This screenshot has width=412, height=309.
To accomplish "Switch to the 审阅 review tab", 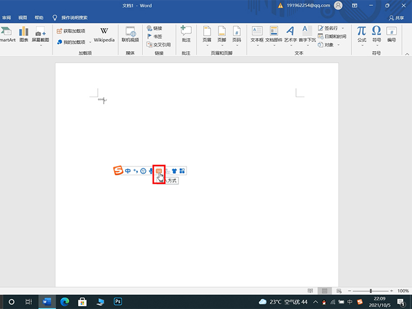I will [6, 18].
